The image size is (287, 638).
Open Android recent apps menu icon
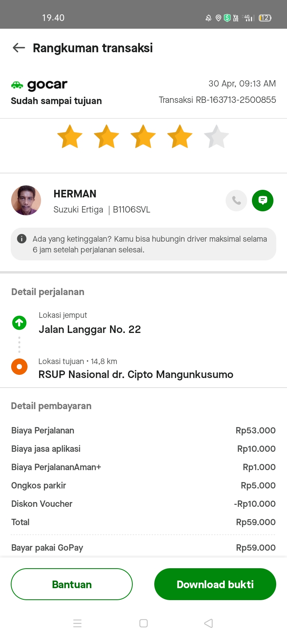pos(77,623)
